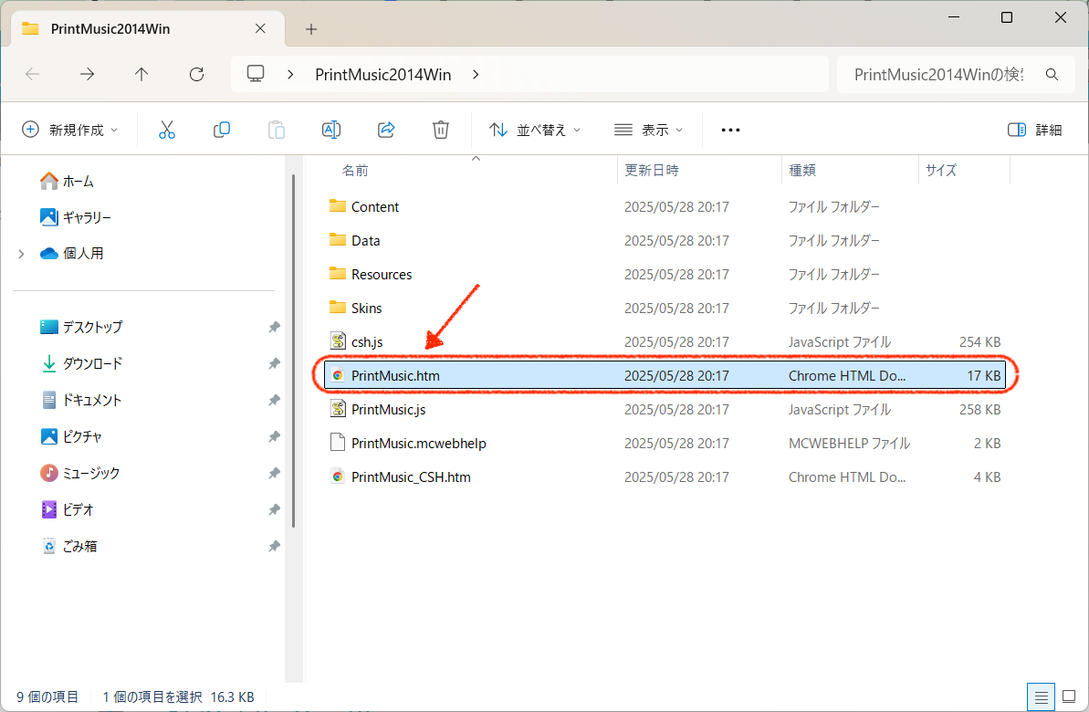Add a new tab with plus button
This screenshot has width=1089, height=712.
click(311, 28)
